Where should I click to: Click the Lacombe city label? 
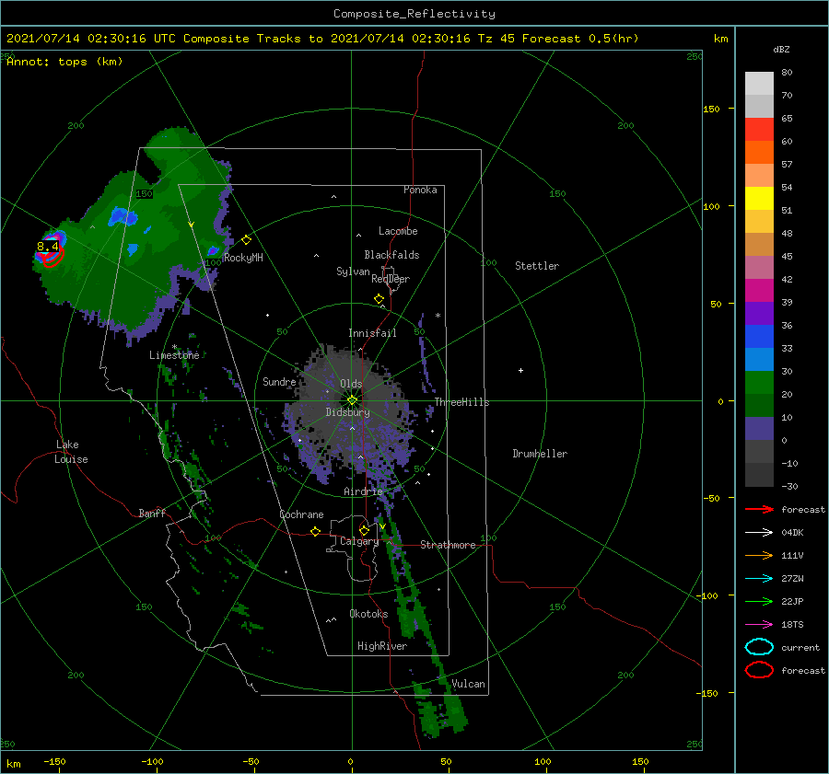click(398, 231)
